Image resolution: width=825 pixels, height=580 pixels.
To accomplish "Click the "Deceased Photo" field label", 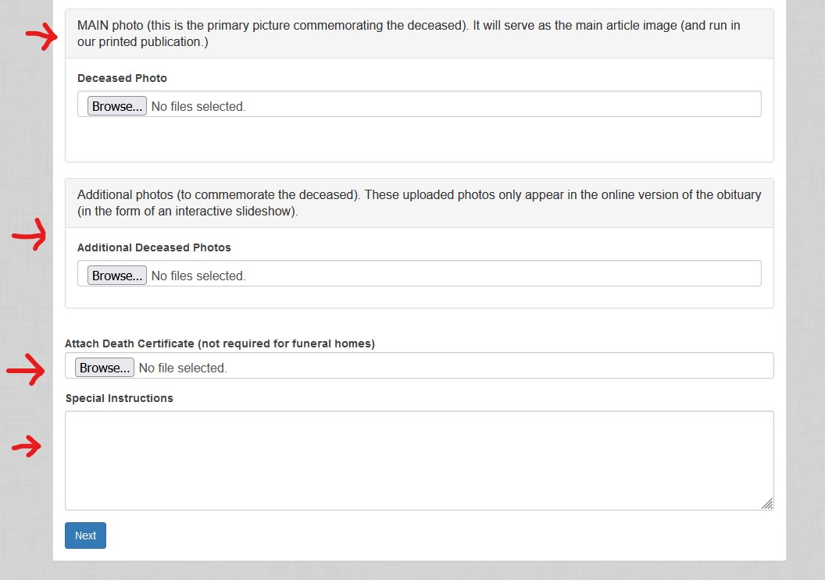I will 122,78.
